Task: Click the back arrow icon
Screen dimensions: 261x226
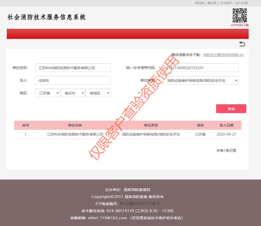Action: (242, 44)
